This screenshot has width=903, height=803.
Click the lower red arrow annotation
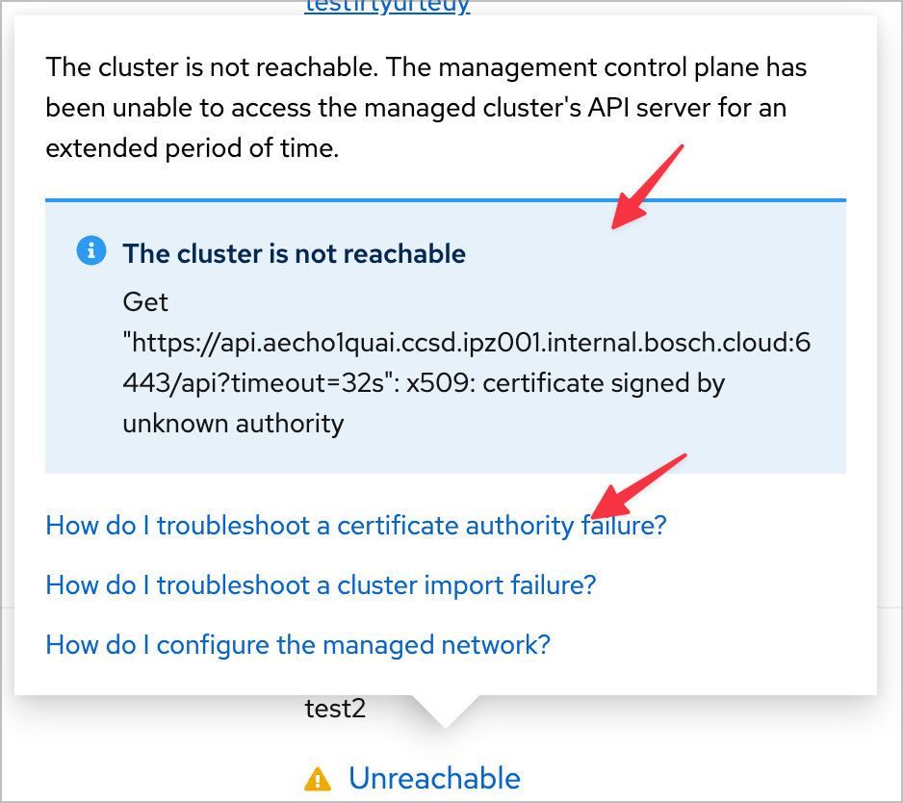pyautogui.click(x=636, y=485)
